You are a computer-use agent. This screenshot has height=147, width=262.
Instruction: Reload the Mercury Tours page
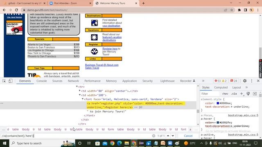(16, 10)
